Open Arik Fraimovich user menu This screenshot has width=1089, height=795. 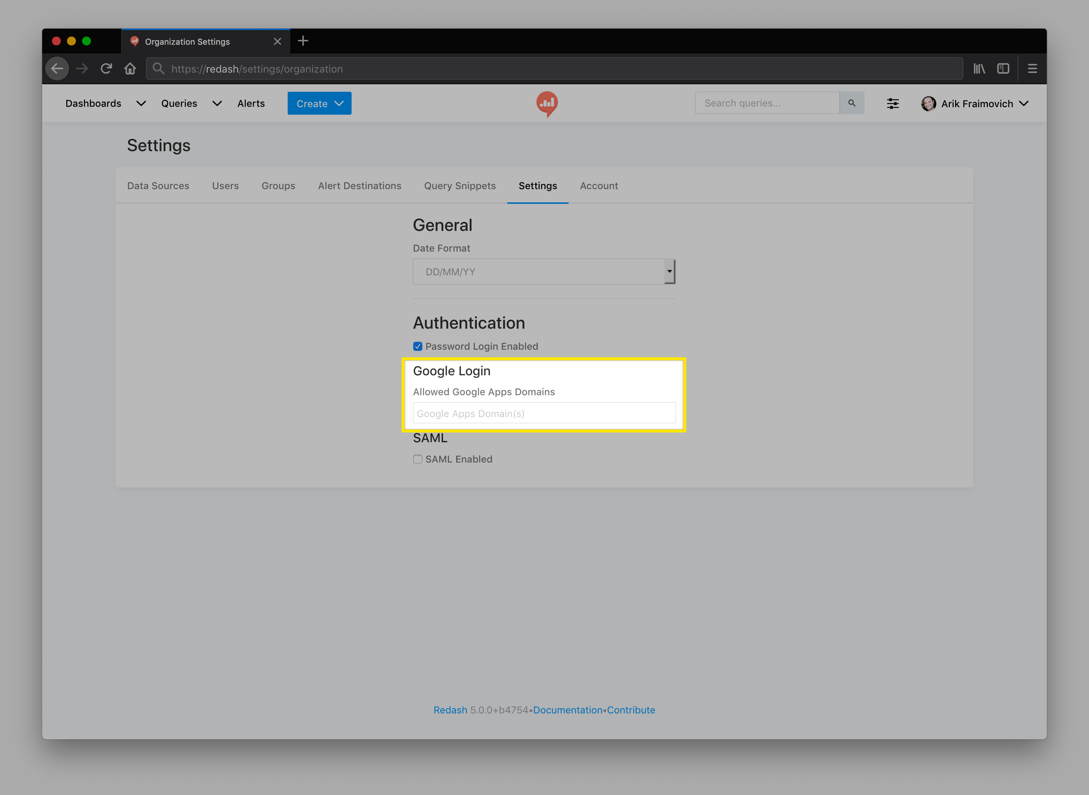click(x=976, y=103)
